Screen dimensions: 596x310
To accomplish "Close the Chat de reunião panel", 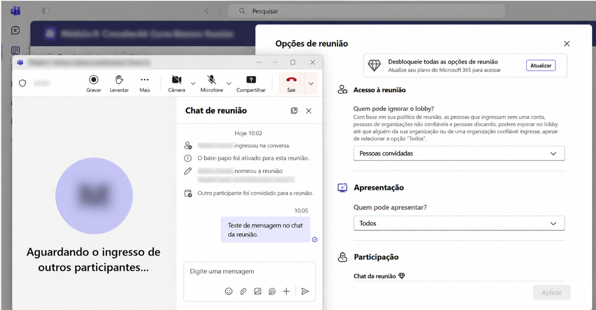I will tap(309, 111).
